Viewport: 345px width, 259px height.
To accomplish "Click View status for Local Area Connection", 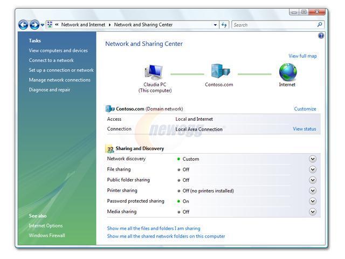I will (x=304, y=129).
